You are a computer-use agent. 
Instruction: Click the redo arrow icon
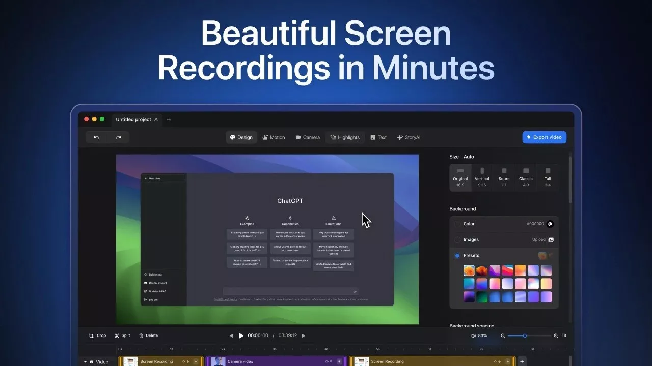click(x=119, y=137)
